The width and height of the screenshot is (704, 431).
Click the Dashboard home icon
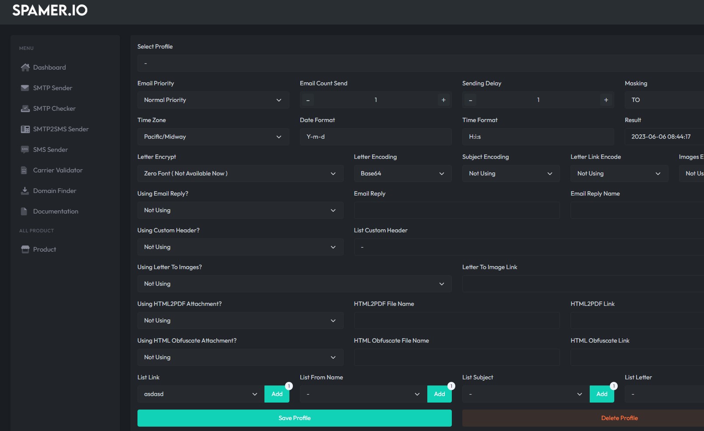[x=25, y=67]
